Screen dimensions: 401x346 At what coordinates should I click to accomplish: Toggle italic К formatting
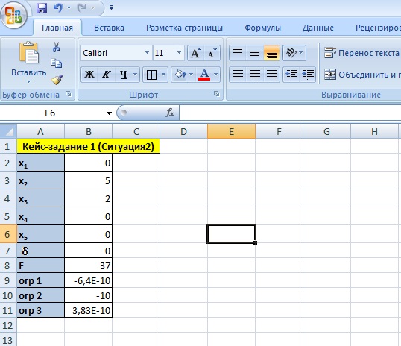pyautogui.click(x=106, y=75)
